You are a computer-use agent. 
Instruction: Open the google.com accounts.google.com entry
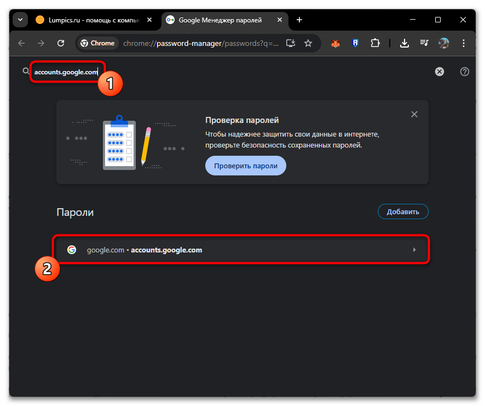pos(241,250)
